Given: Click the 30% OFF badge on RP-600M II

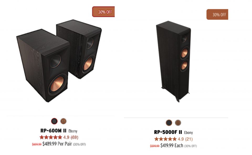Looking at the screenshot, I should pyautogui.click(x=103, y=12).
